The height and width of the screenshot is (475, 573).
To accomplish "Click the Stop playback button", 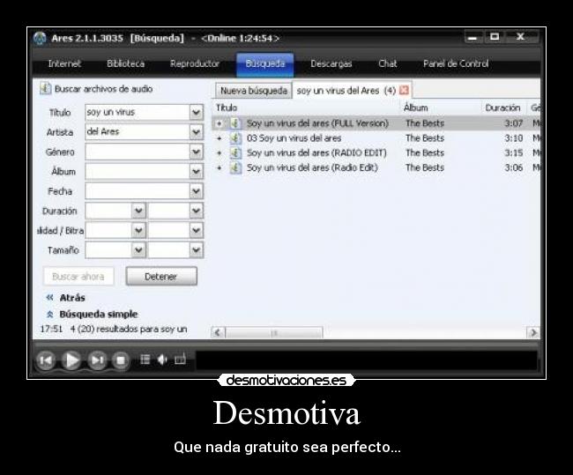I will 120,360.
